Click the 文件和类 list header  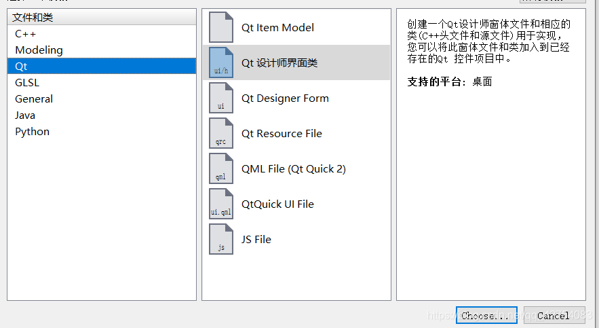tap(102, 17)
